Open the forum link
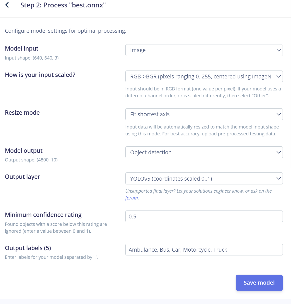The image size is (291, 304). point(132,198)
